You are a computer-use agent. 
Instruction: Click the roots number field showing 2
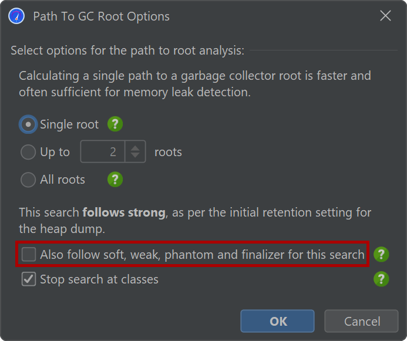[103, 151]
